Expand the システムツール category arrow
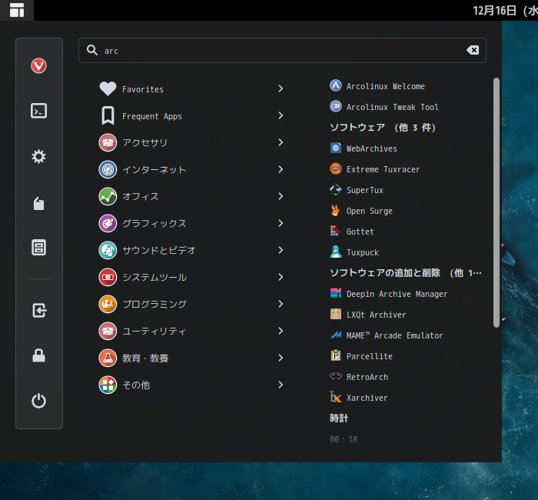Screen dimensions: 538x500 [281, 277]
